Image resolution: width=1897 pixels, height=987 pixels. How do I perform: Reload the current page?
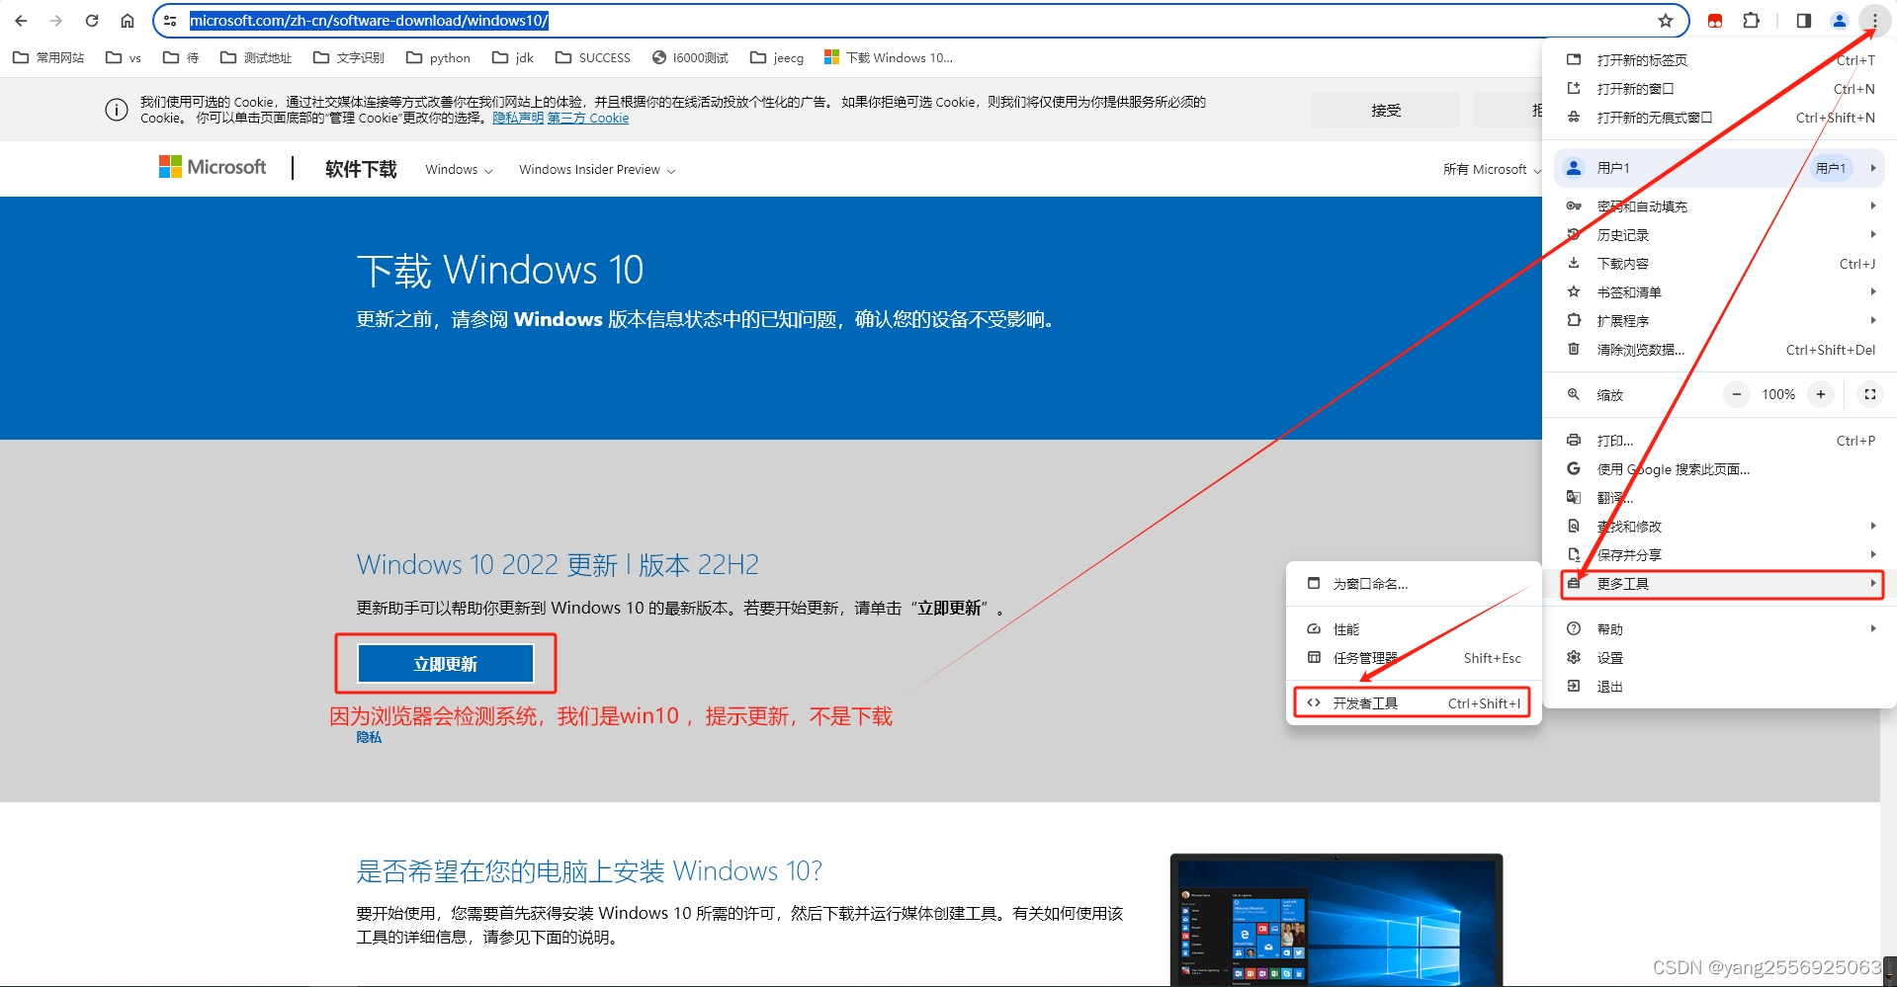coord(92,20)
